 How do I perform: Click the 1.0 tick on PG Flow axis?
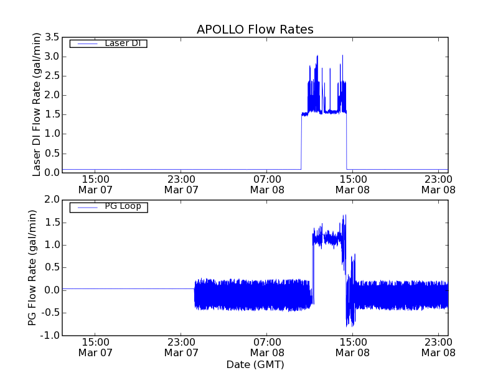point(52,245)
